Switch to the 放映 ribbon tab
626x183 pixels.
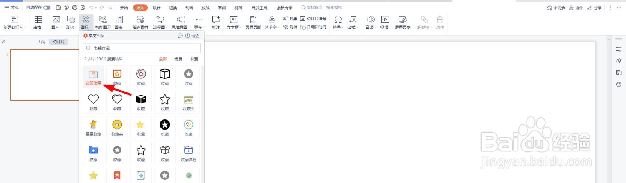[205, 8]
